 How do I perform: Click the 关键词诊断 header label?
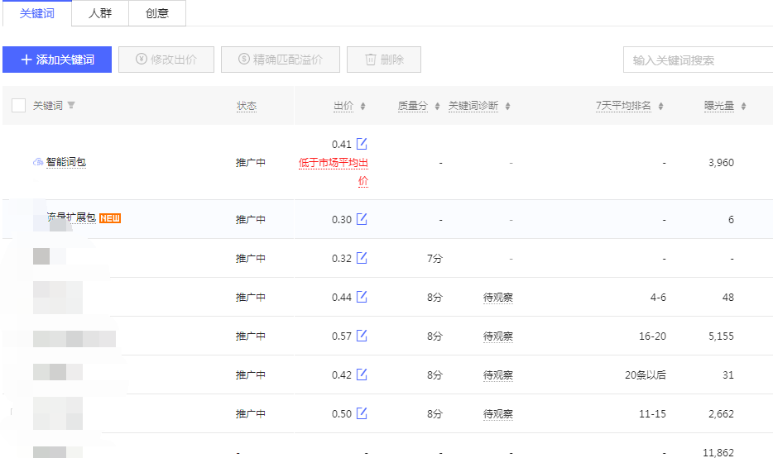tap(473, 106)
